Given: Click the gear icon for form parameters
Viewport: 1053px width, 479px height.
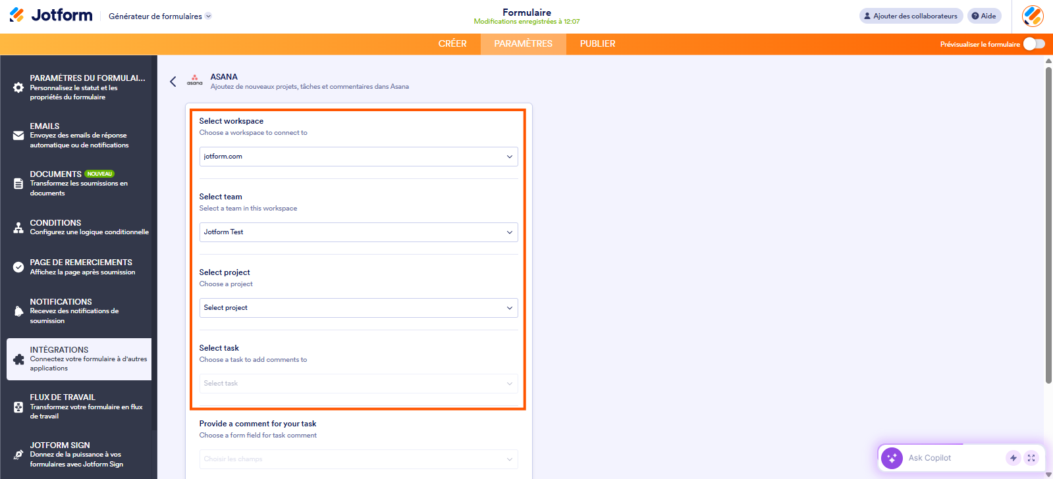Looking at the screenshot, I should click(18, 88).
